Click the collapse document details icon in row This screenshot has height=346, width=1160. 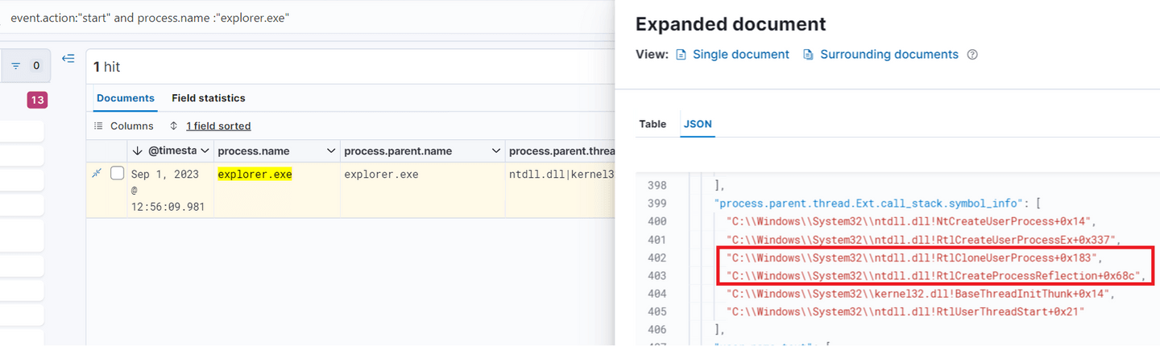point(97,173)
